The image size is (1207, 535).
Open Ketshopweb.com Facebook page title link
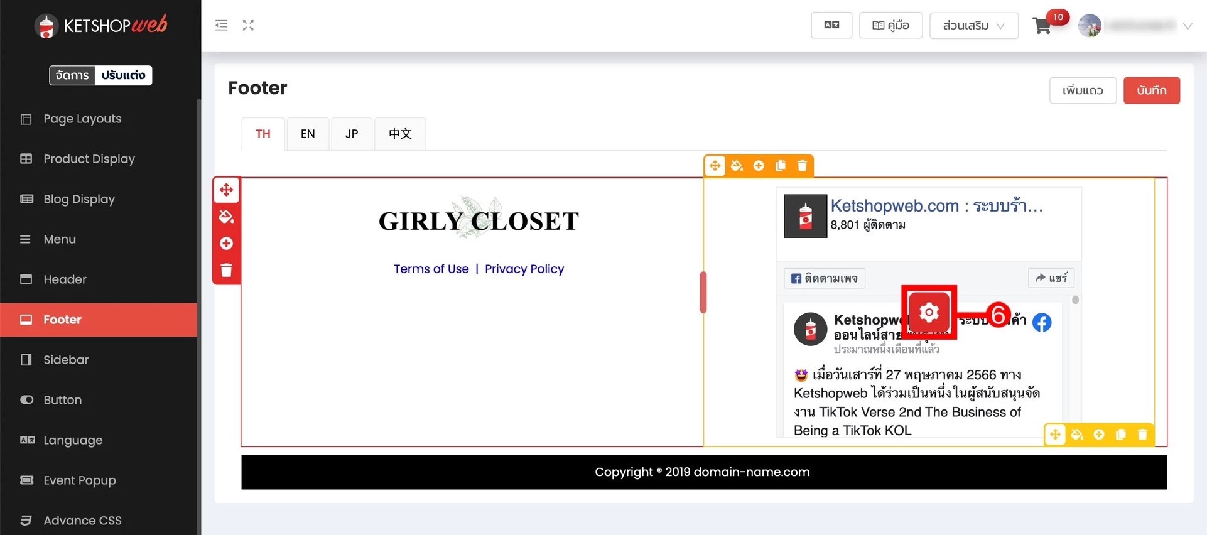[x=937, y=205]
